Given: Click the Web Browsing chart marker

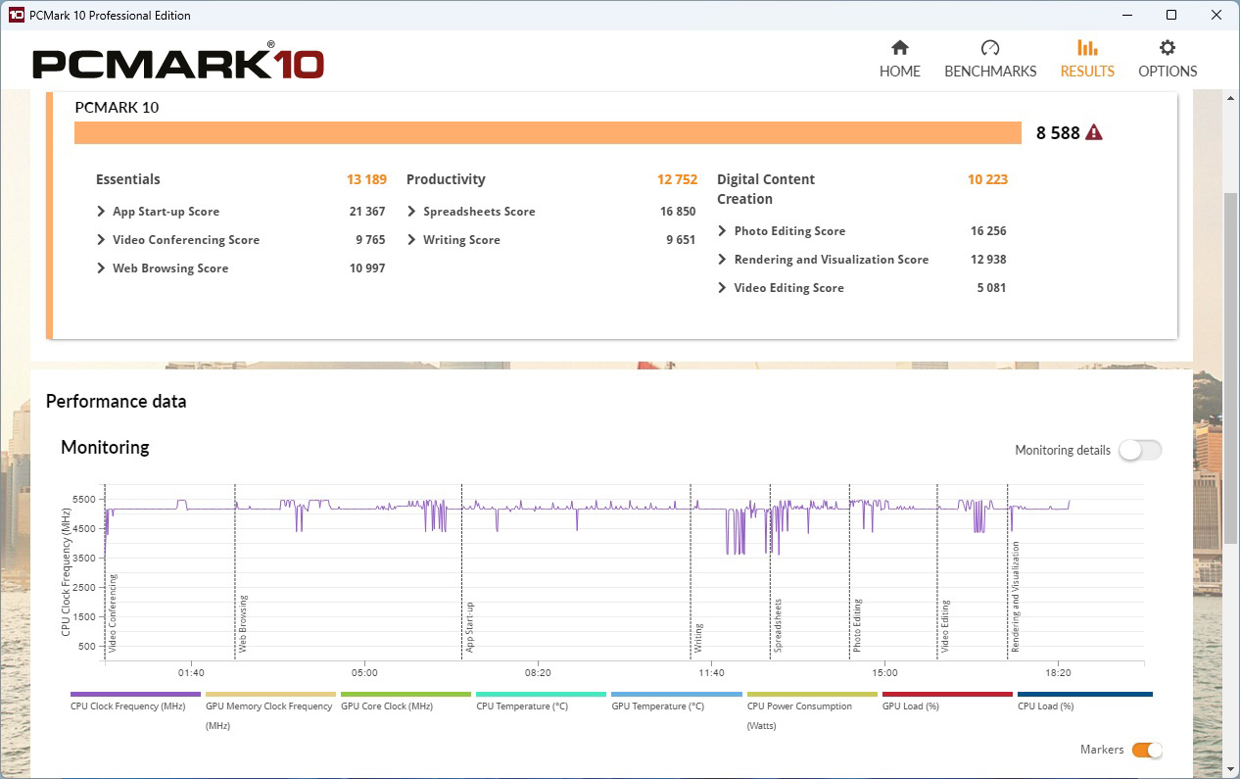Looking at the screenshot, I should 243,623.
